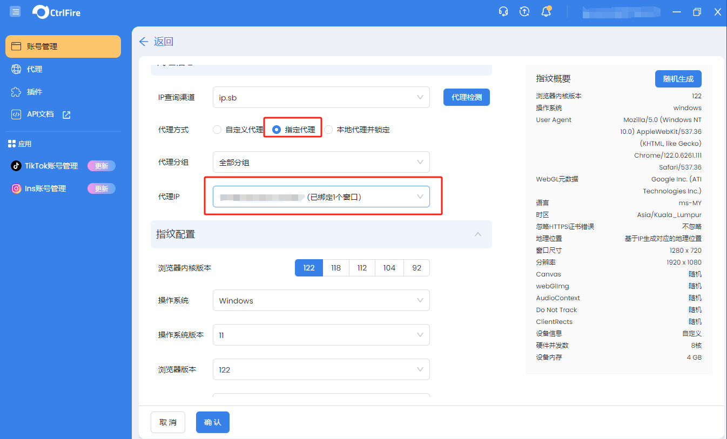
Task: Click the ms-MY language value
Action: 690,203
